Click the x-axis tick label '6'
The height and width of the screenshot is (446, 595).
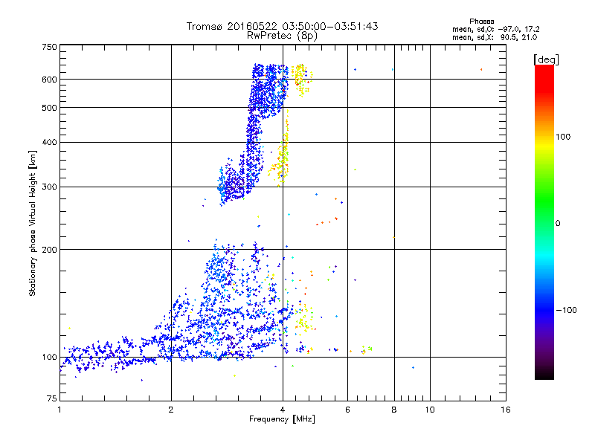pyautogui.click(x=347, y=410)
